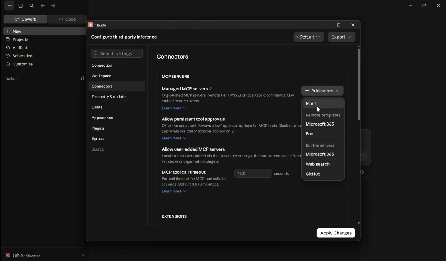This screenshot has height=261, width=446.
Task: Choose Microsoft 365 under Built-in servers
Action: (x=323, y=154)
